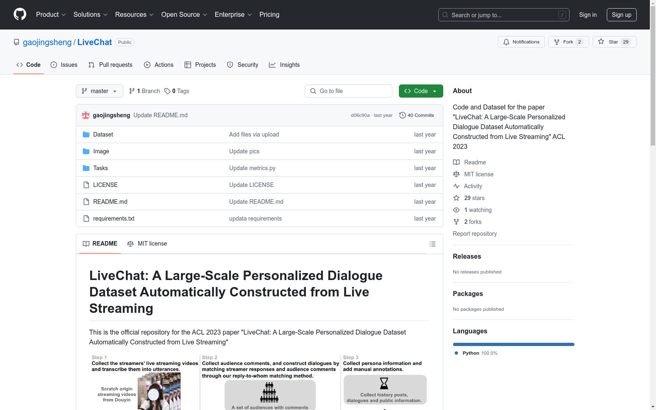Click the star icon beside 29 stars
656x410 pixels.
(456, 198)
